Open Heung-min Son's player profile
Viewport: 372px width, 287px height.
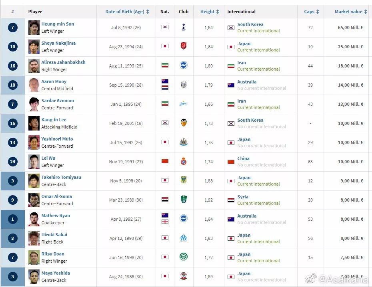58,24
